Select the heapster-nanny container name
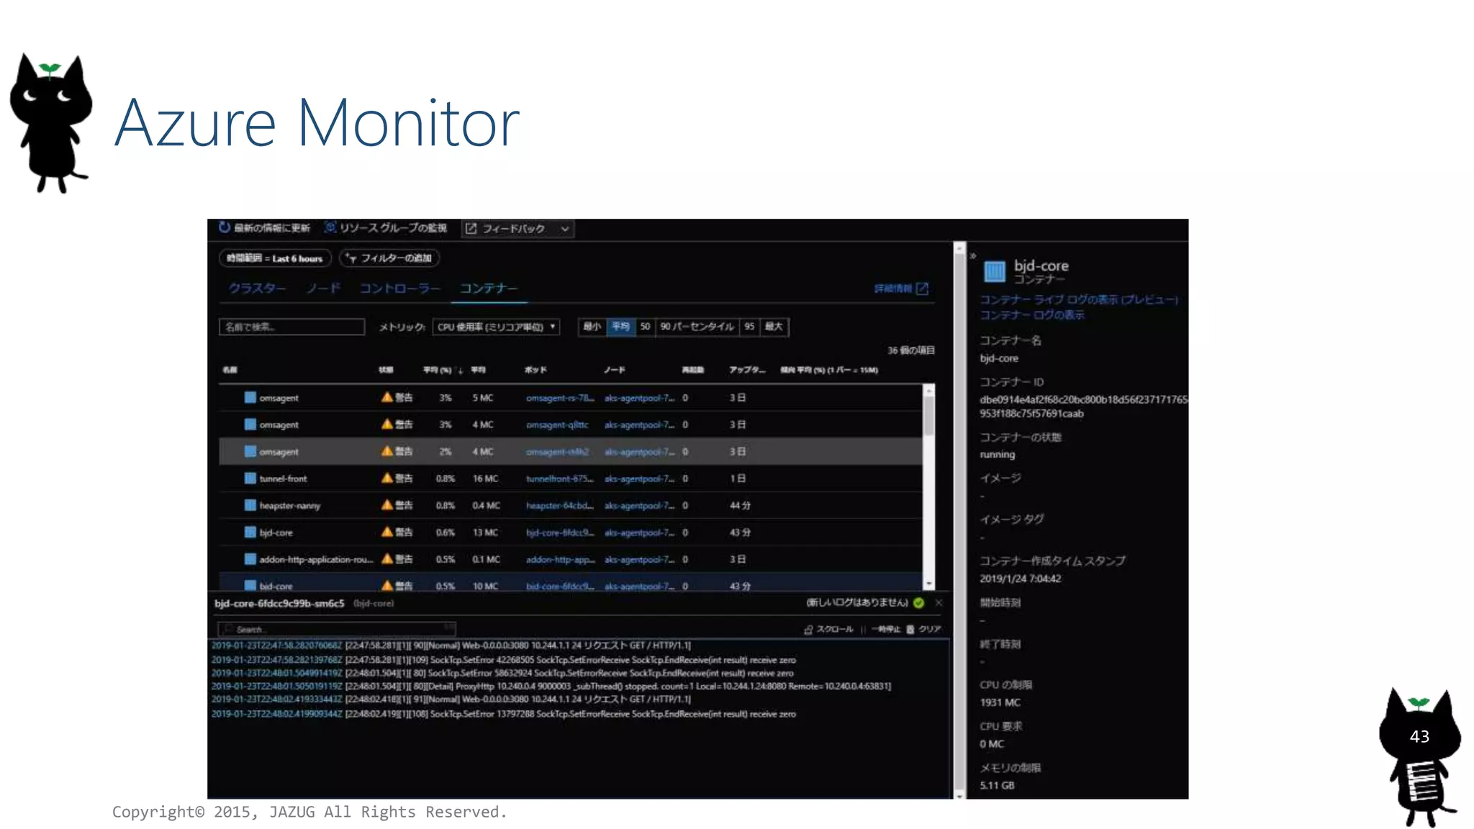The image size is (1474, 829). pos(289,506)
